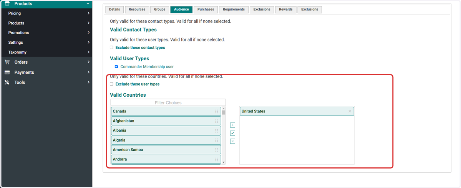Click the X remove-all icon between lists
This screenshot has height=188, width=461.
coord(232,141)
